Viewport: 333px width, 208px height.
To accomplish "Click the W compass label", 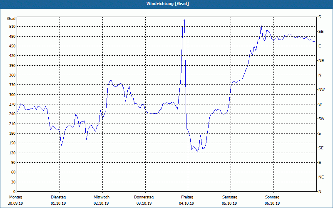I will coord(320,104).
